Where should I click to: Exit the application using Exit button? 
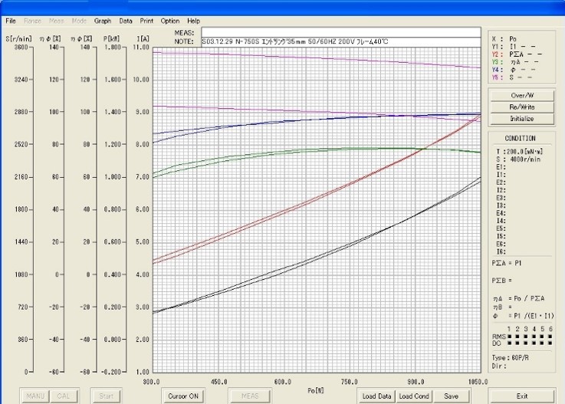tap(521, 396)
